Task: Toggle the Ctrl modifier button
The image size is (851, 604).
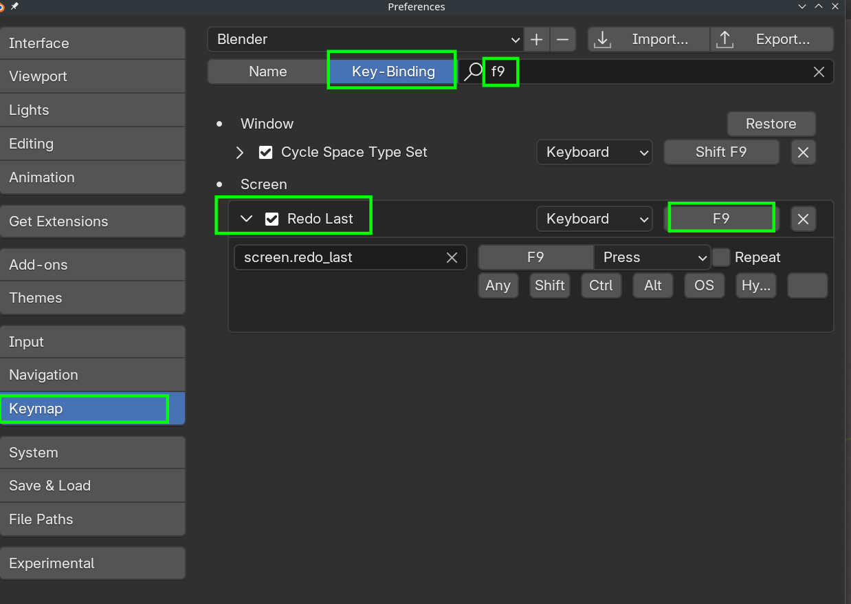Action: coord(601,285)
